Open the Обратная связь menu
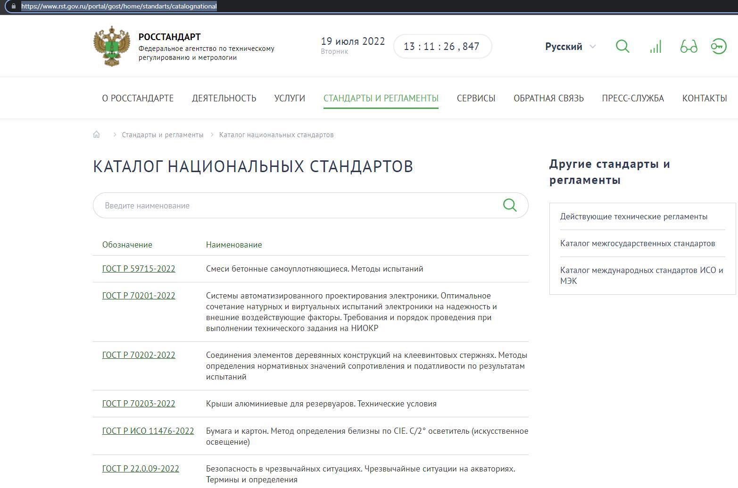The height and width of the screenshot is (488, 738). [x=548, y=98]
